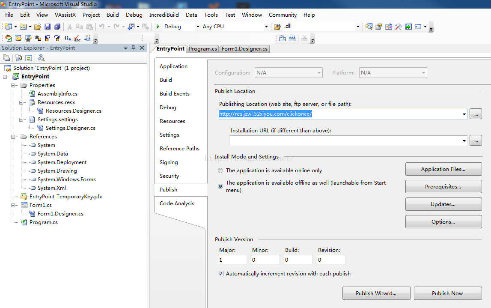The width and height of the screenshot is (491, 308).
Task: Open the Object Browser toolbar icon
Action: click(x=389, y=27)
